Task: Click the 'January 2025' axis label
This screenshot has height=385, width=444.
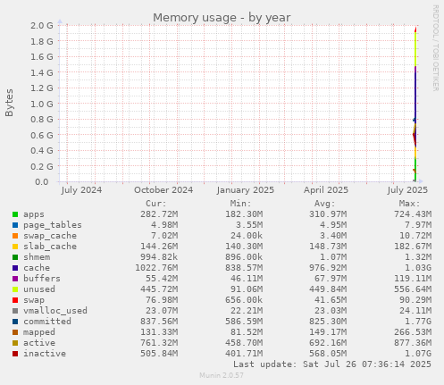Action: click(x=246, y=190)
